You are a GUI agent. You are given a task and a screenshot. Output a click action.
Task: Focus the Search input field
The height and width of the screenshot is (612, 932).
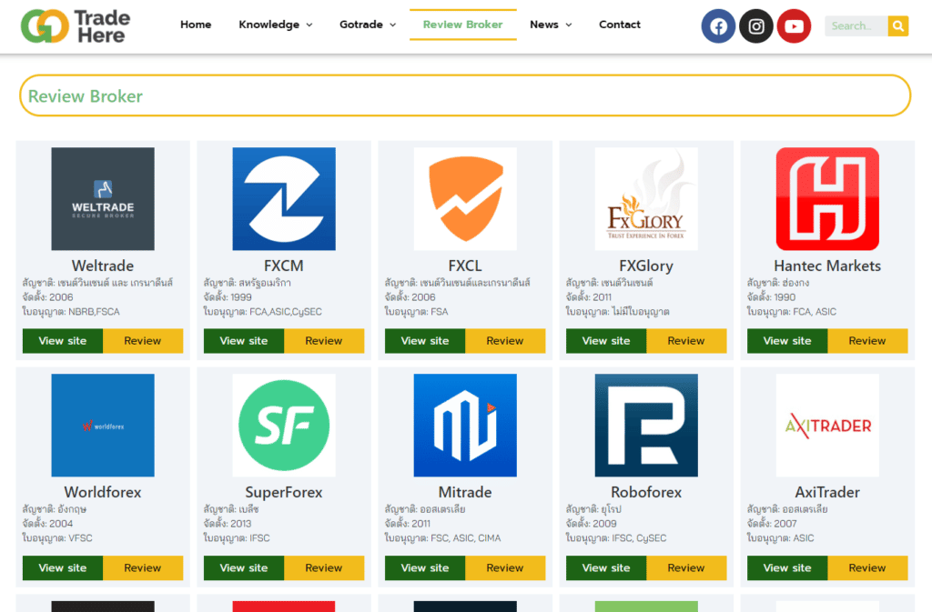coord(856,25)
